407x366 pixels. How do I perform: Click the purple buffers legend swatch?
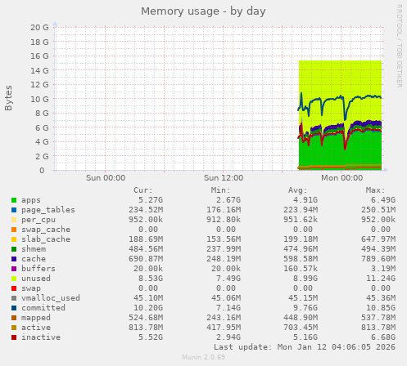click(x=14, y=269)
